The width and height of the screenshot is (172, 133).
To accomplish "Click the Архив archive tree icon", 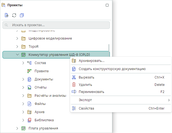I will tap(29, 112).
